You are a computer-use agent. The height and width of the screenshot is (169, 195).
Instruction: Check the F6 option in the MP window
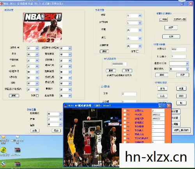(x=125, y=130)
